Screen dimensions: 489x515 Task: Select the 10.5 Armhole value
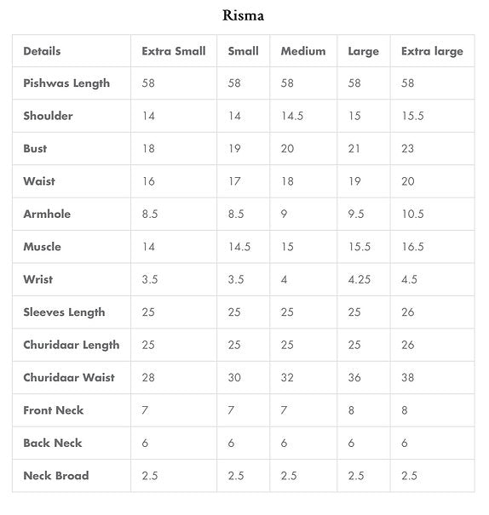[x=413, y=215]
